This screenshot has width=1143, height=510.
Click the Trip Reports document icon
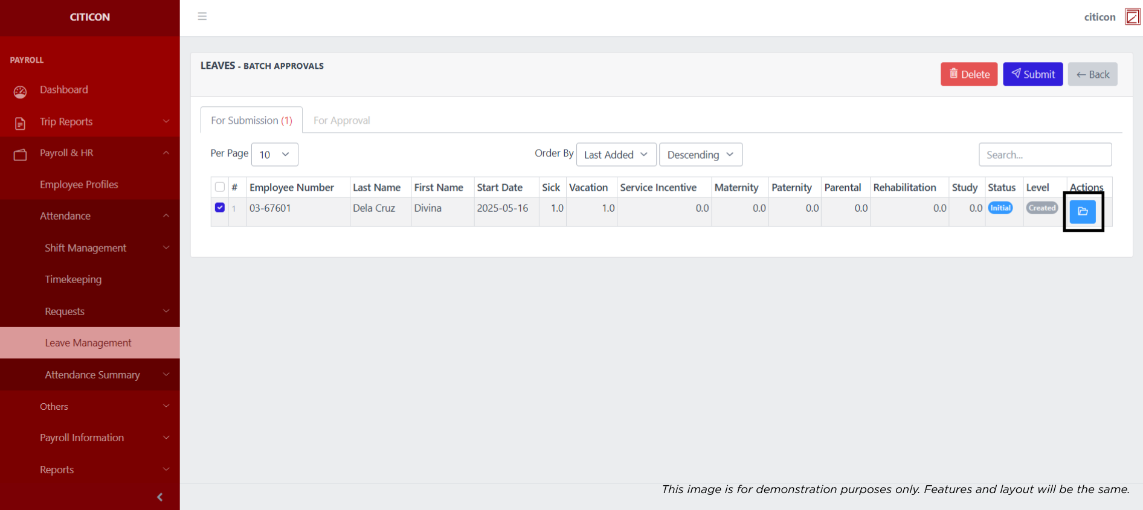pos(20,123)
